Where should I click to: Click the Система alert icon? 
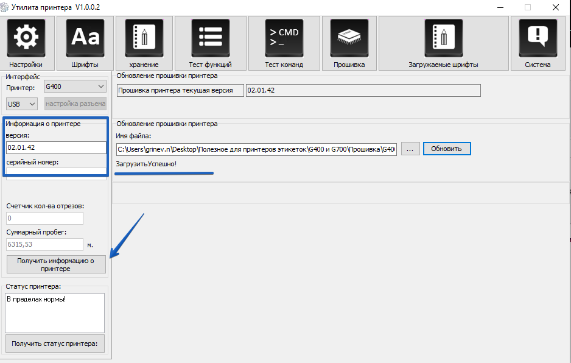[x=537, y=38]
